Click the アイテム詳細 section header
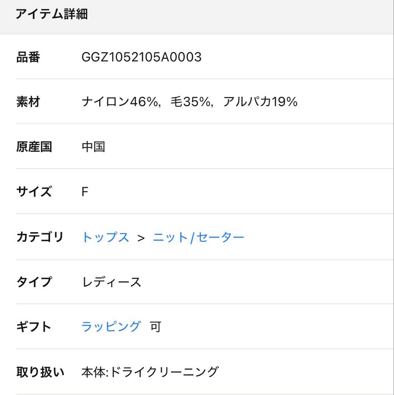This screenshot has width=394, height=395. pyautogui.click(x=51, y=15)
